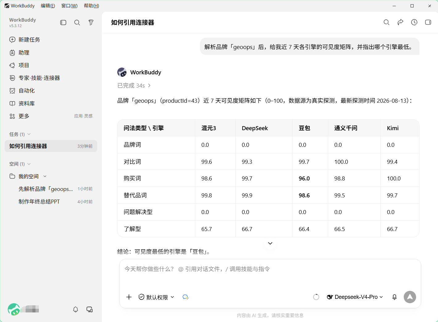The height and width of the screenshot is (322, 438).
Task: Collapse the 任务 (1) section
Action: 29,134
